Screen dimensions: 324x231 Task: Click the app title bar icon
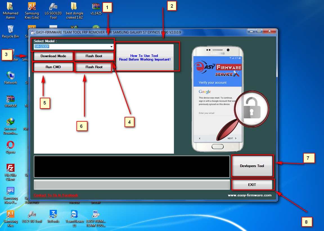pyautogui.click(x=33, y=32)
